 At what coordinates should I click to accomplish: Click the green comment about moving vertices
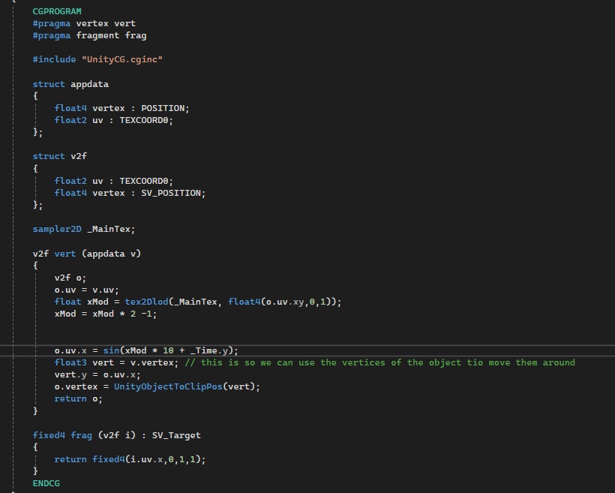tap(379, 362)
